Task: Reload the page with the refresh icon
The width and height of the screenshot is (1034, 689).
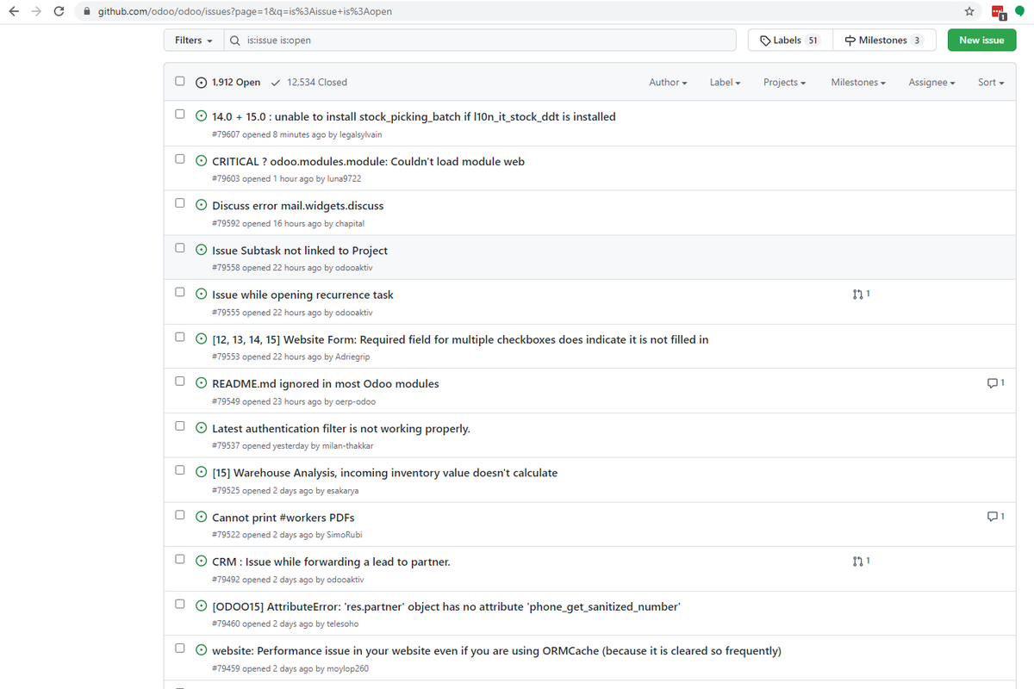Action: [59, 12]
